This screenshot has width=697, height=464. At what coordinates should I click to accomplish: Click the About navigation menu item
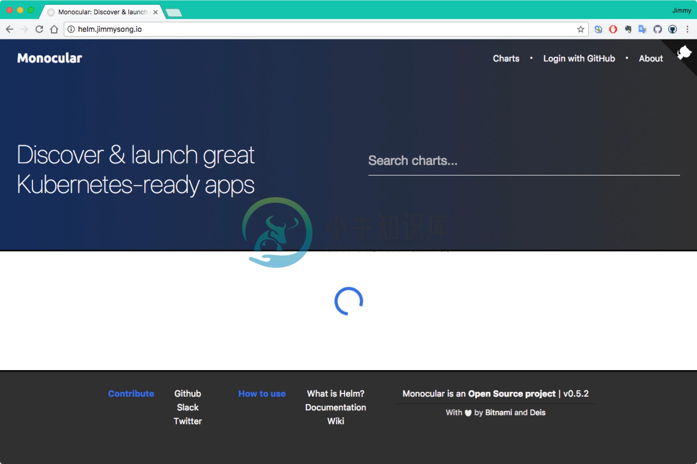tap(650, 58)
